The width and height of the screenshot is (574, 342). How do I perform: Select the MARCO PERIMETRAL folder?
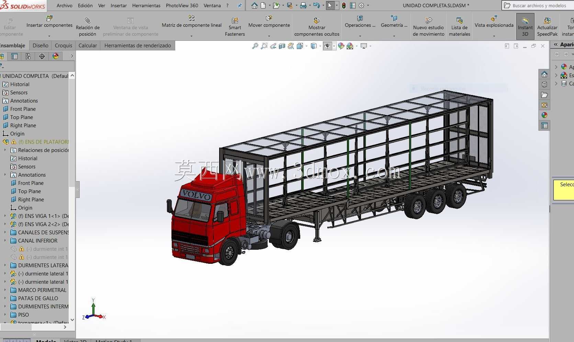[42, 290]
